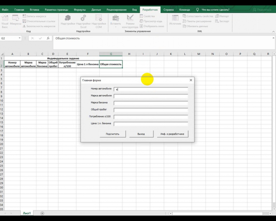Click the Марка автомобиля text field
Screen dimensions: 276x221
(151, 96)
